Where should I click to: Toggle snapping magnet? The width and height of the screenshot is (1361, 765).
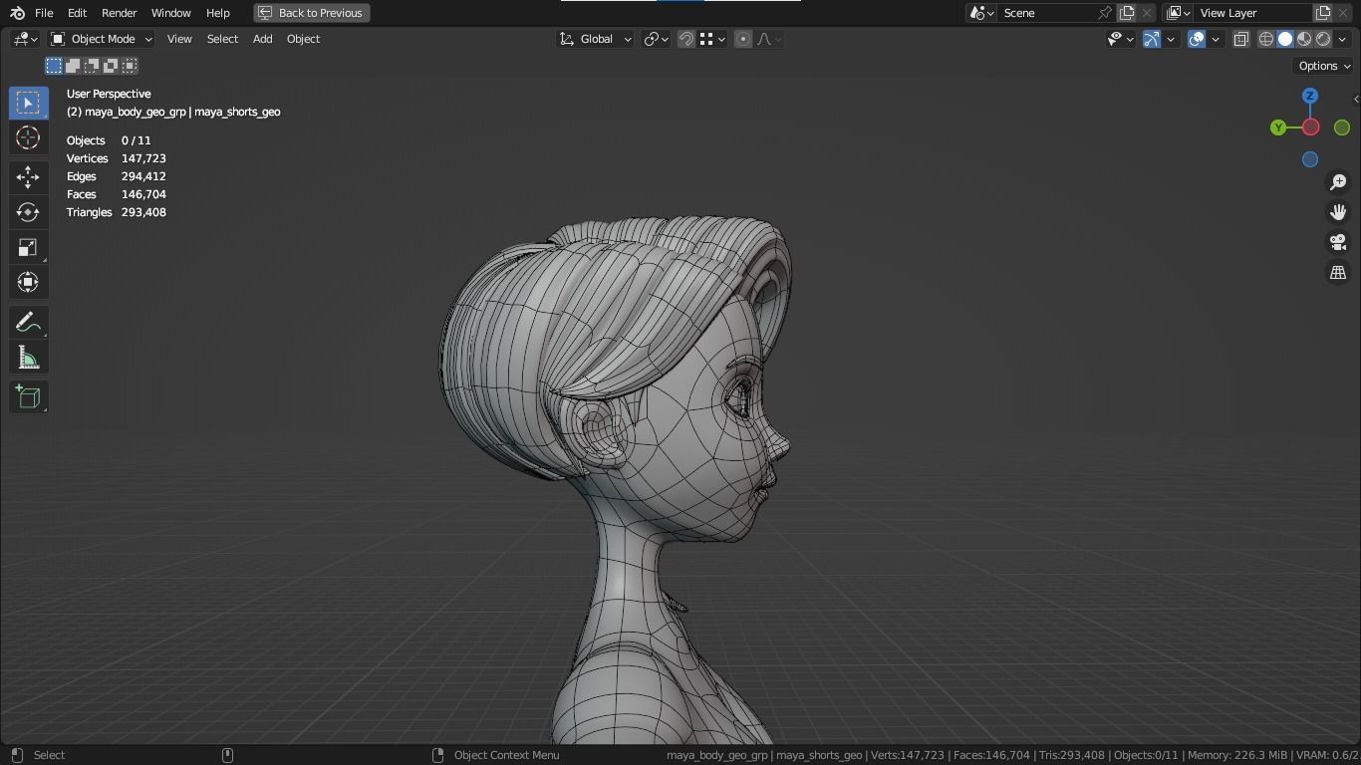[x=686, y=39]
